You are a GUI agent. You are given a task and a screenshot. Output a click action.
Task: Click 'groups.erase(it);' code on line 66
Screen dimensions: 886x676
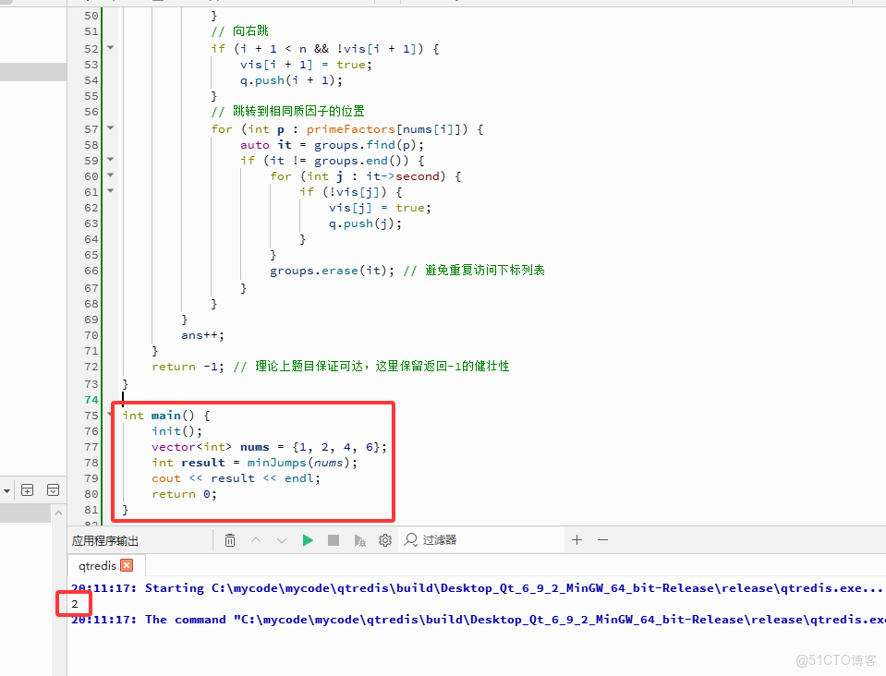(332, 271)
